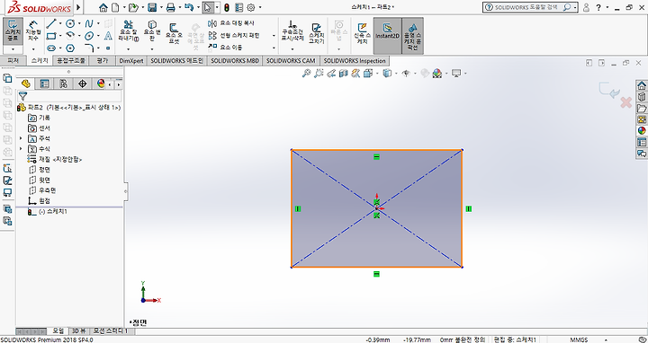Image resolution: width=648 pixels, height=343 pixels.
Task: Click the Save (floppy disk) icon
Action: click(152, 7)
